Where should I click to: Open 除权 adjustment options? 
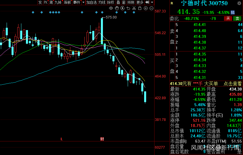coord(111,2)
